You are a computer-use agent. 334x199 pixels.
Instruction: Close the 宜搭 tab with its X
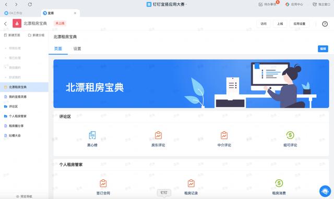coord(75,13)
